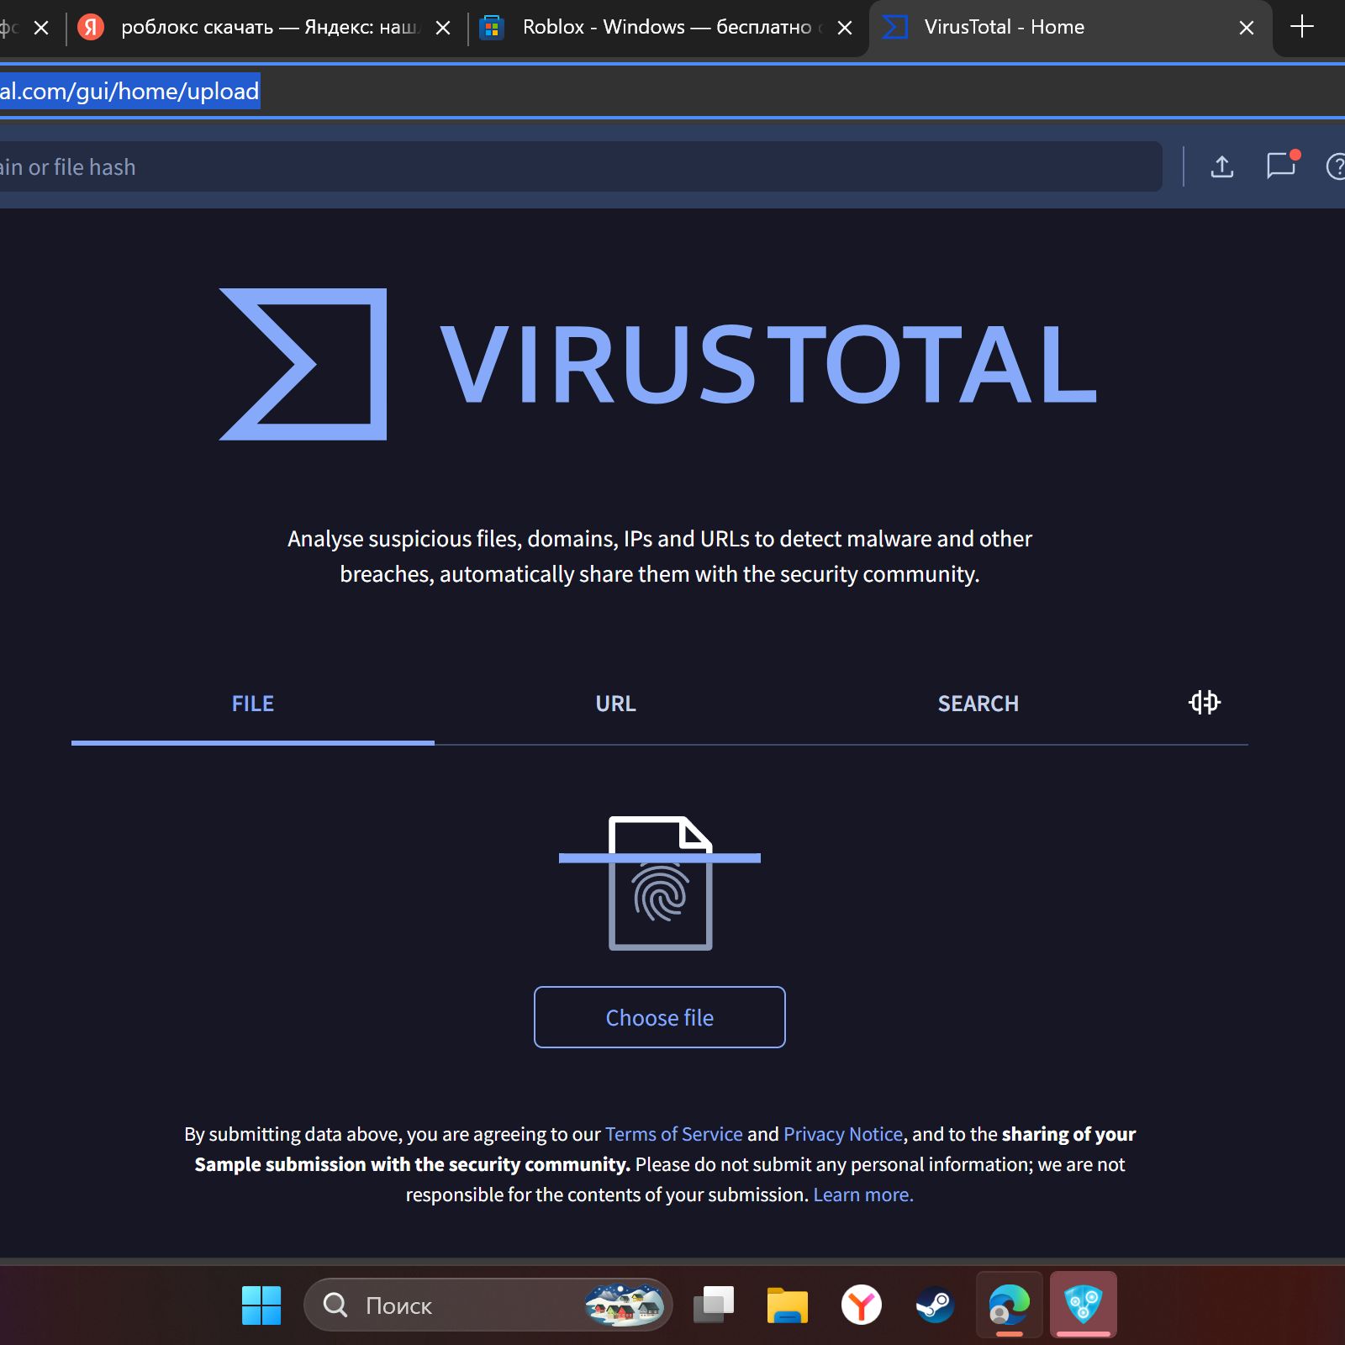Open the Privacy Notice link

pyautogui.click(x=843, y=1134)
